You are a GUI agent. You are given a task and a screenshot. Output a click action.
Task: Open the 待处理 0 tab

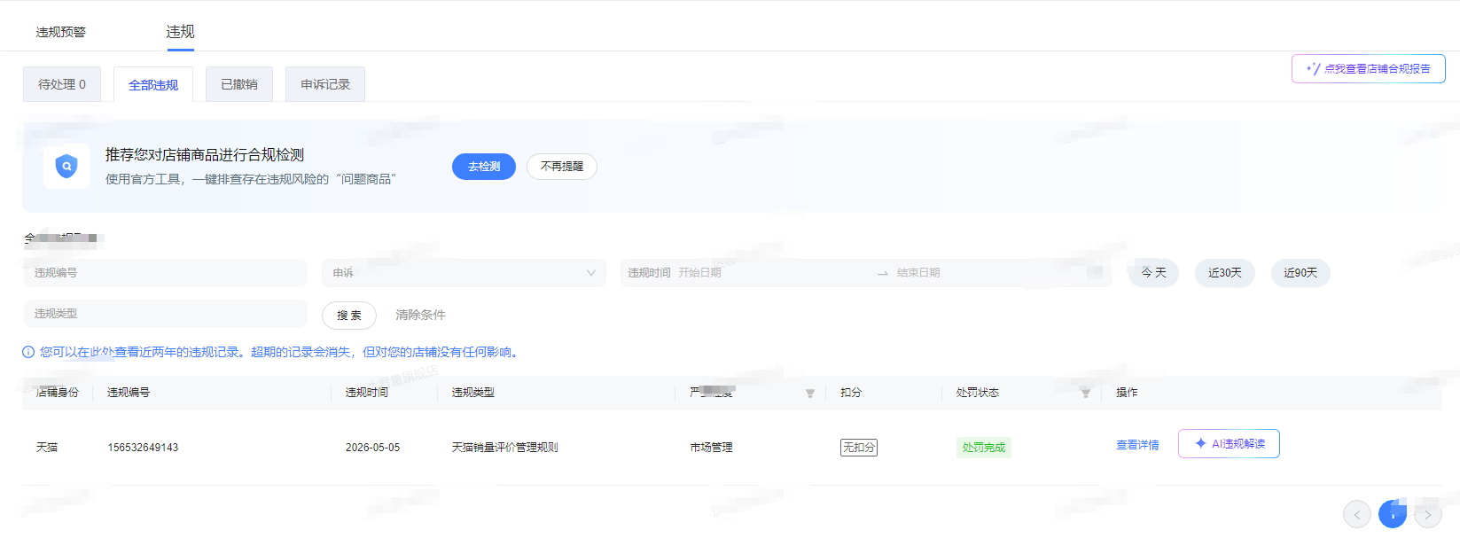[62, 84]
